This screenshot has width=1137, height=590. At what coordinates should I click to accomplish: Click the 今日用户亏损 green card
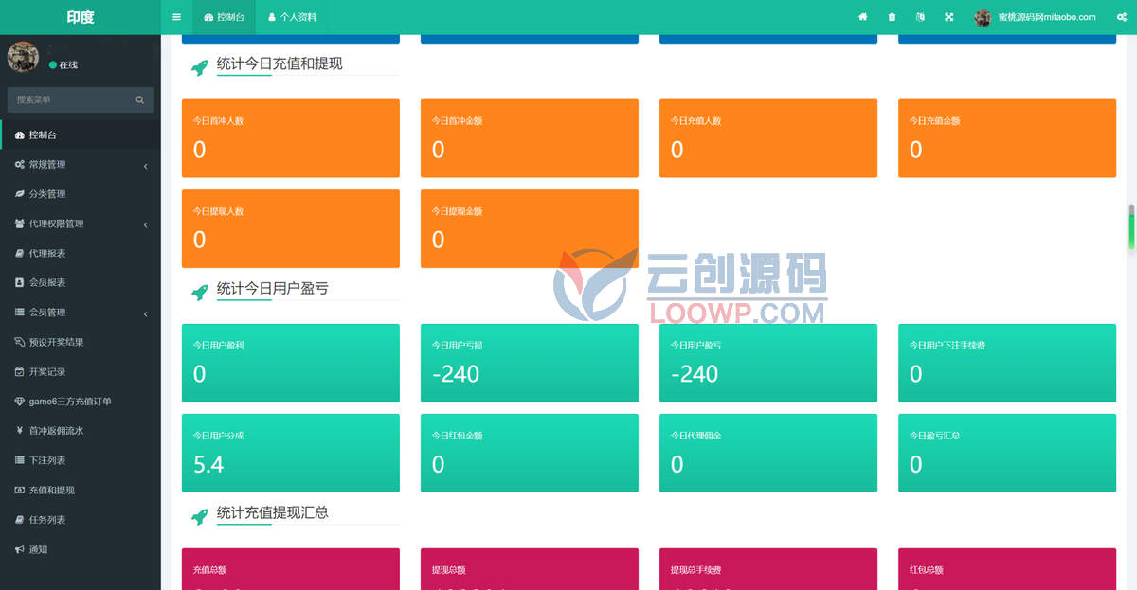(x=530, y=363)
